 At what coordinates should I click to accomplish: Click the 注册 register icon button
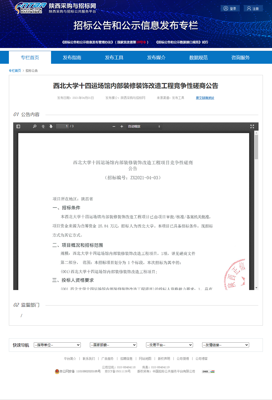(249, 8)
